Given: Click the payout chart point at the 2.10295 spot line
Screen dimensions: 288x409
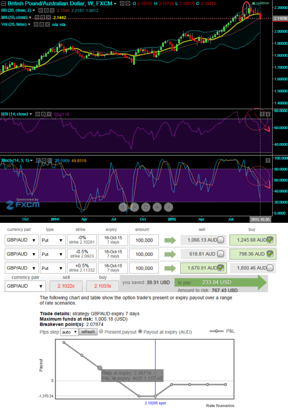Looking at the screenshot, I should [x=155, y=396].
